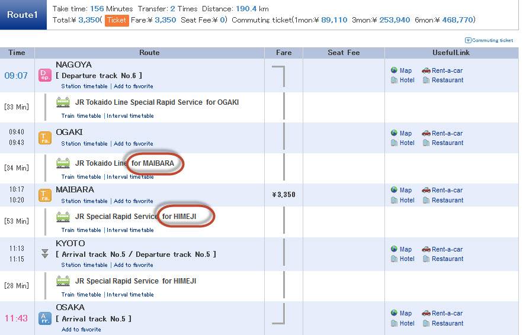This screenshot has width=526, height=335.
Task: Open Restaurant link in MAIBARA row
Action: pyautogui.click(x=447, y=200)
